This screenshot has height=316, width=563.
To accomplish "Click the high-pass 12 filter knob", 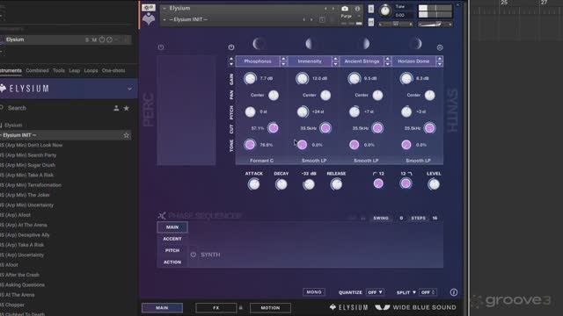I will point(378,183).
